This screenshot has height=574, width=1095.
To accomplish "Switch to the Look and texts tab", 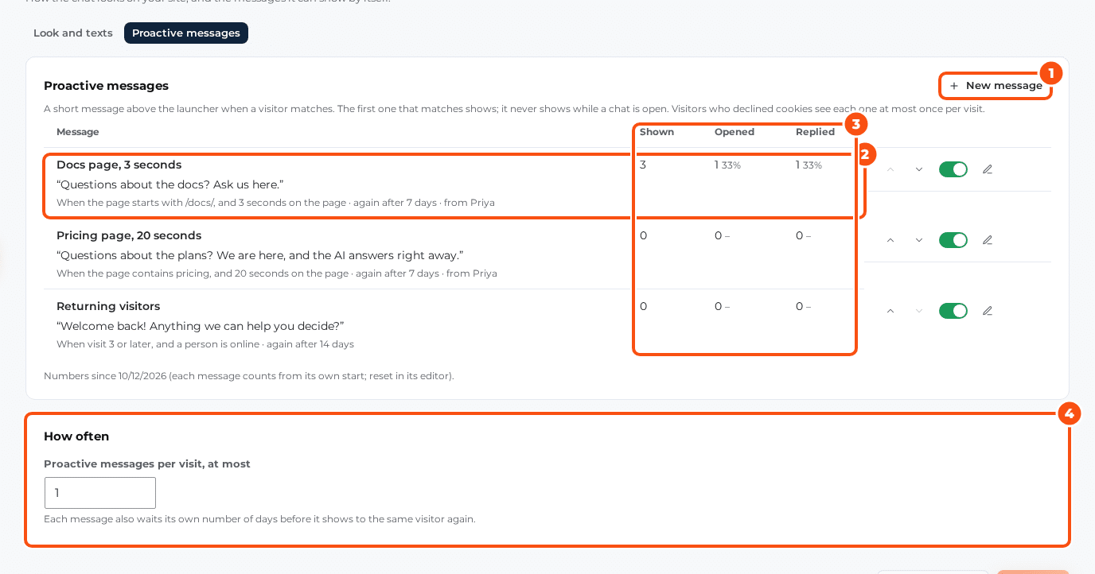I will pos(73,33).
